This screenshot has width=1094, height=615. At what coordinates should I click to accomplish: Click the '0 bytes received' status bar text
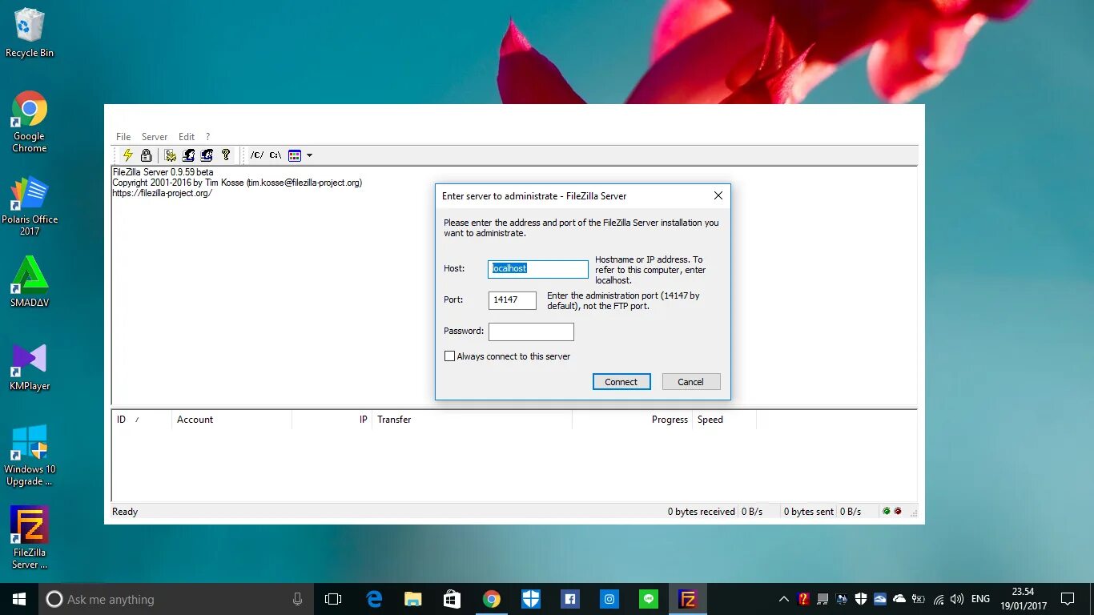(x=702, y=512)
